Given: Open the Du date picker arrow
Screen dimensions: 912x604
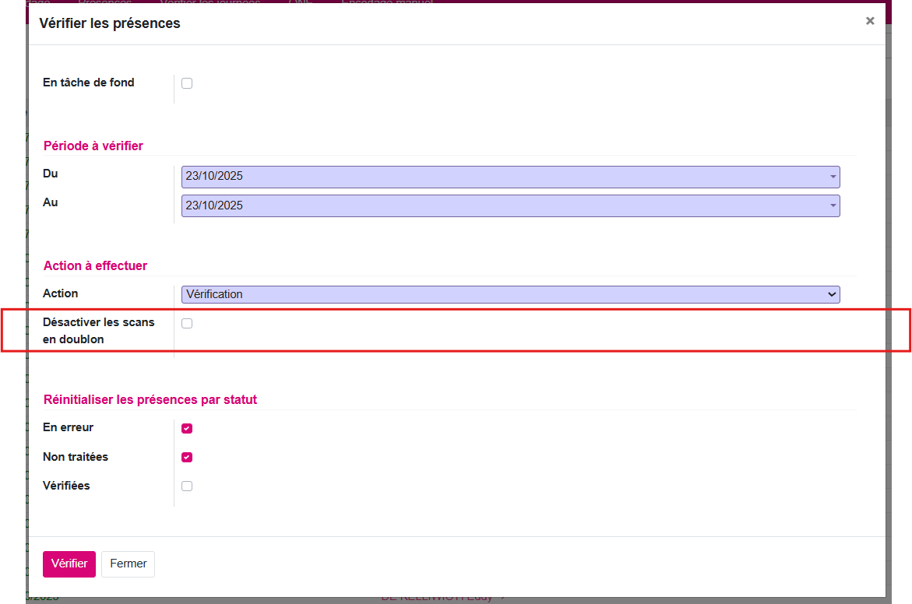Looking at the screenshot, I should point(833,177).
